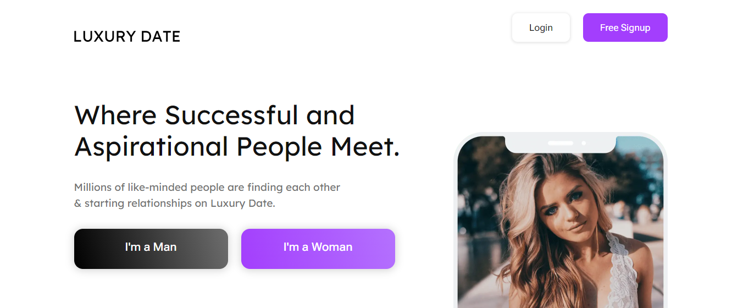The width and height of the screenshot is (732, 308).
Task: Click the phone front camera dot
Action: click(x=584, y=143)
